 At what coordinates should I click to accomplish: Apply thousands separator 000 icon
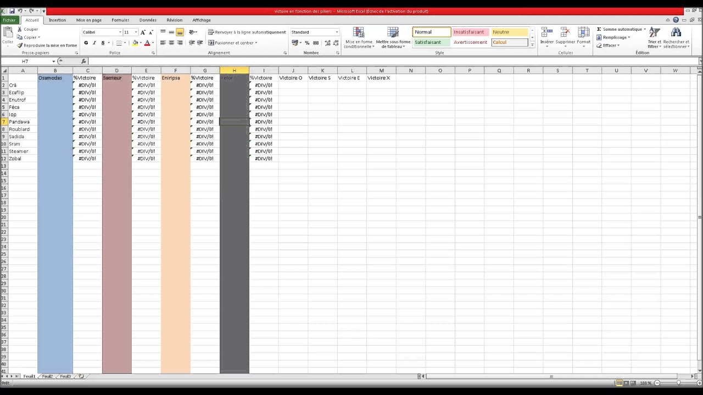pyautogui.click(x=316, y=43)
